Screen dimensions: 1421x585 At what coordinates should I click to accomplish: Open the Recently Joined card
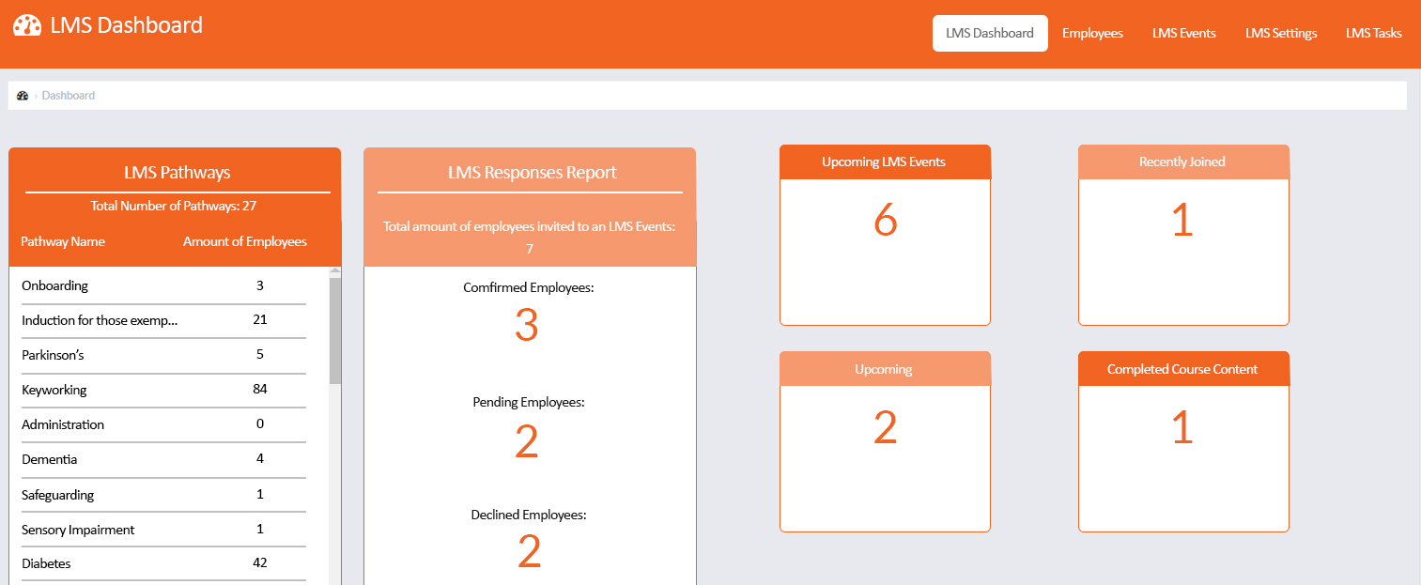(x=1183, y=235)
